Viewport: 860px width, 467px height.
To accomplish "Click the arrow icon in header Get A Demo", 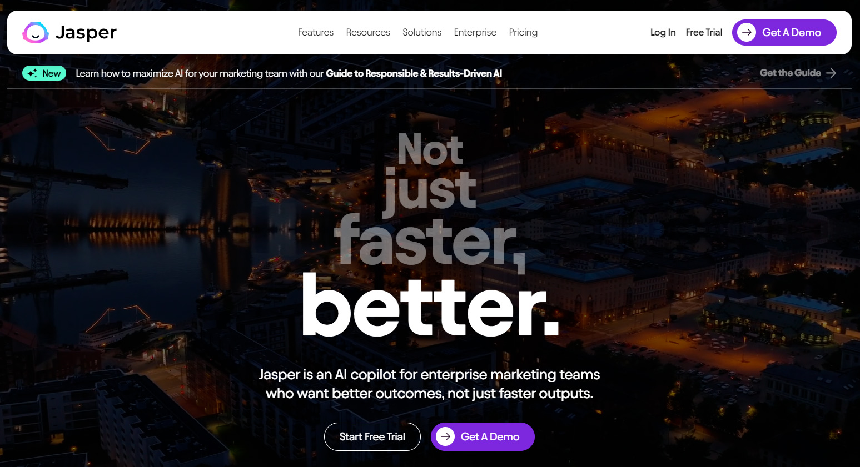I will pos(747,32).
